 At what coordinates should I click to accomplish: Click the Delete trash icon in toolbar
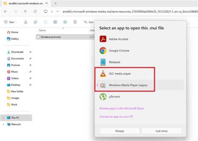pos(75,22)
